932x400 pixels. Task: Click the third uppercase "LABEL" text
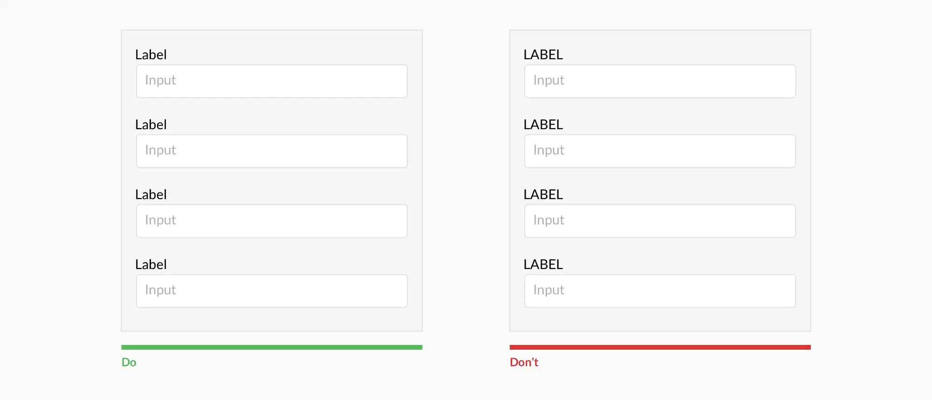543,194
